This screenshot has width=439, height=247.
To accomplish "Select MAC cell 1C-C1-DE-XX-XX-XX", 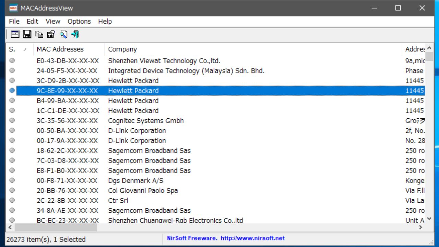I will tap(68, 110).
